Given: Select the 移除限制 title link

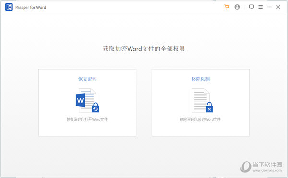Looking at the screenshot, I should click(x=201, y=79).
